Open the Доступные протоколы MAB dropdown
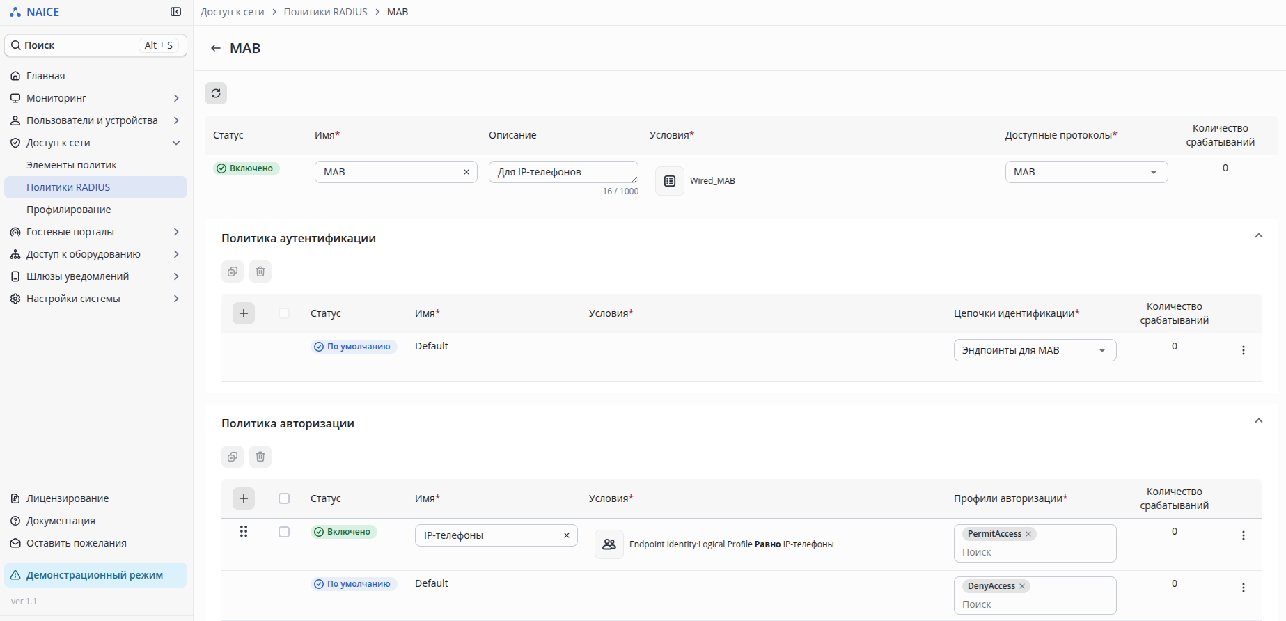The height and width of the screenshot is (621, 1286). click(1086, 172)
